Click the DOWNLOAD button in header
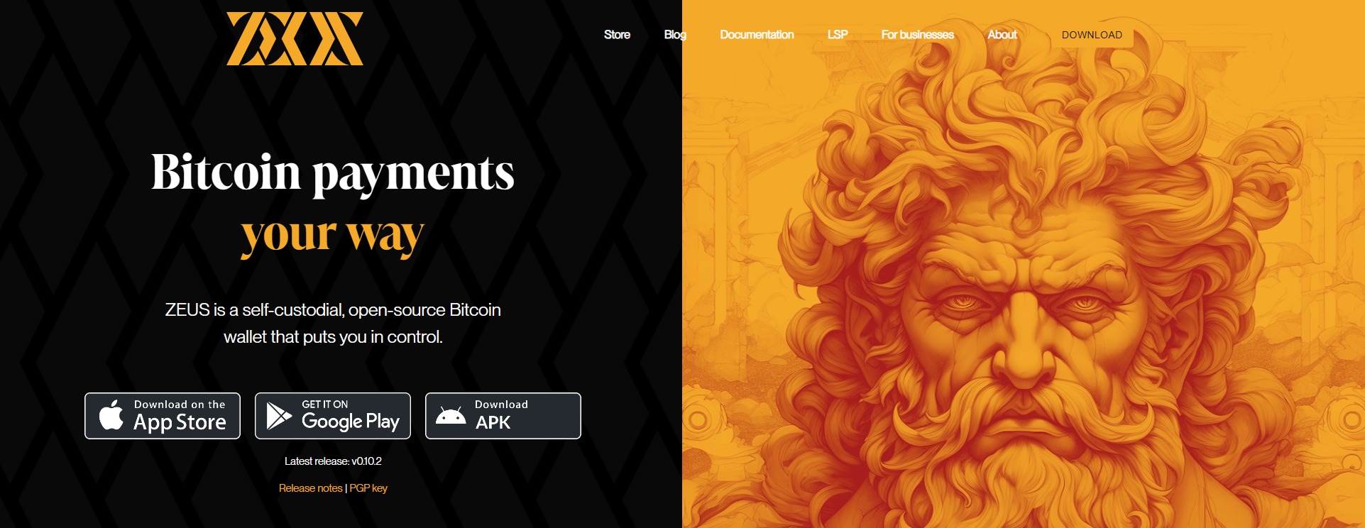1365x528 pixels. point(1092,35)
